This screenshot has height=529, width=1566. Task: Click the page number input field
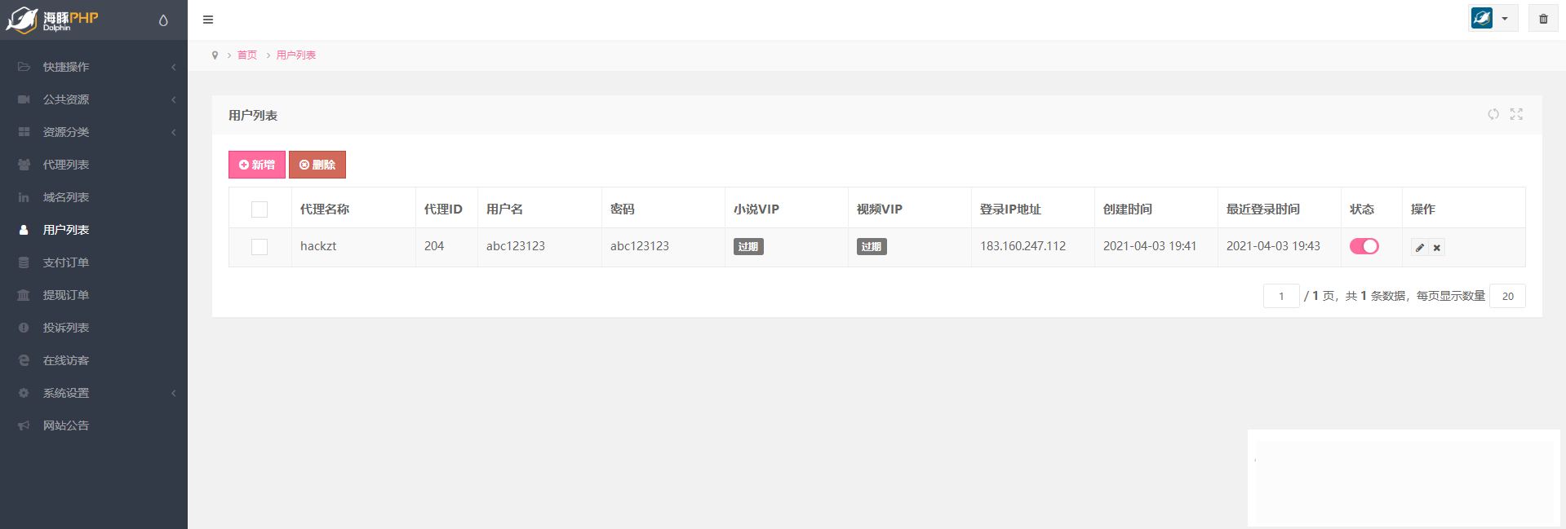tap(1280, 296)
